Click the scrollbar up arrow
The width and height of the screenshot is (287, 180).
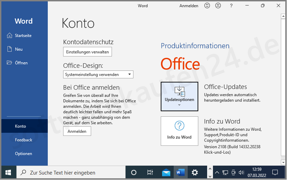(x=283, y=16)
